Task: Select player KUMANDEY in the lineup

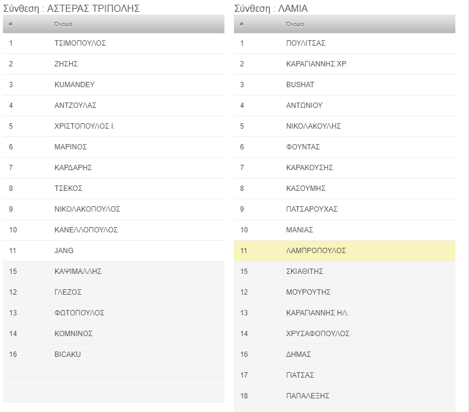Action: tap(74, 85)
